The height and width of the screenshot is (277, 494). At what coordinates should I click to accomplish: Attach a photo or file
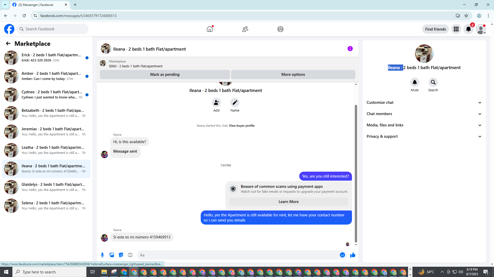click(112, 255)
